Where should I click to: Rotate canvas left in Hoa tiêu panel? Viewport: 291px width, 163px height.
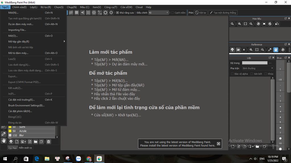click(x=258, y=24)
